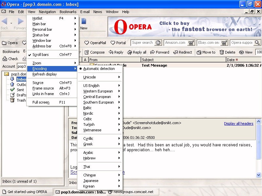Open the E-mail menu

pos(85,12)
